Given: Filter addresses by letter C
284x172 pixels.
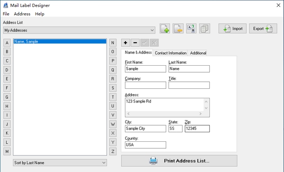Looking at the screenshot, I should tap(7, 61).
